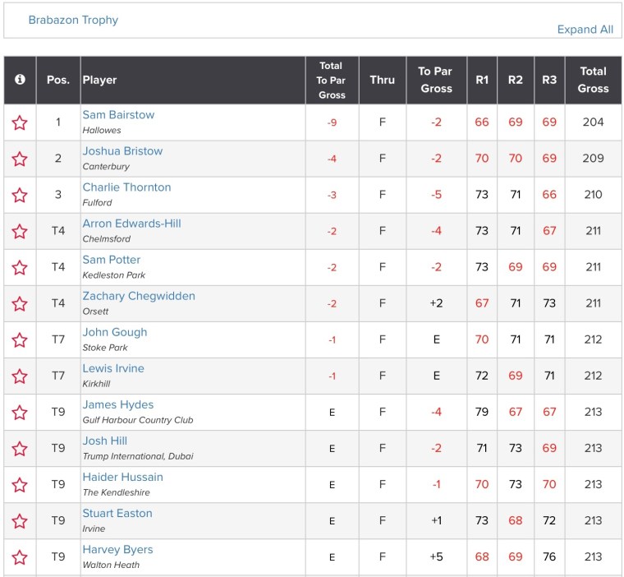This screenshot has width=624, height=577.
Task: Favorite Sam Bairstow with the star icon
Action: pyautogui.click(x=20, y=122)
